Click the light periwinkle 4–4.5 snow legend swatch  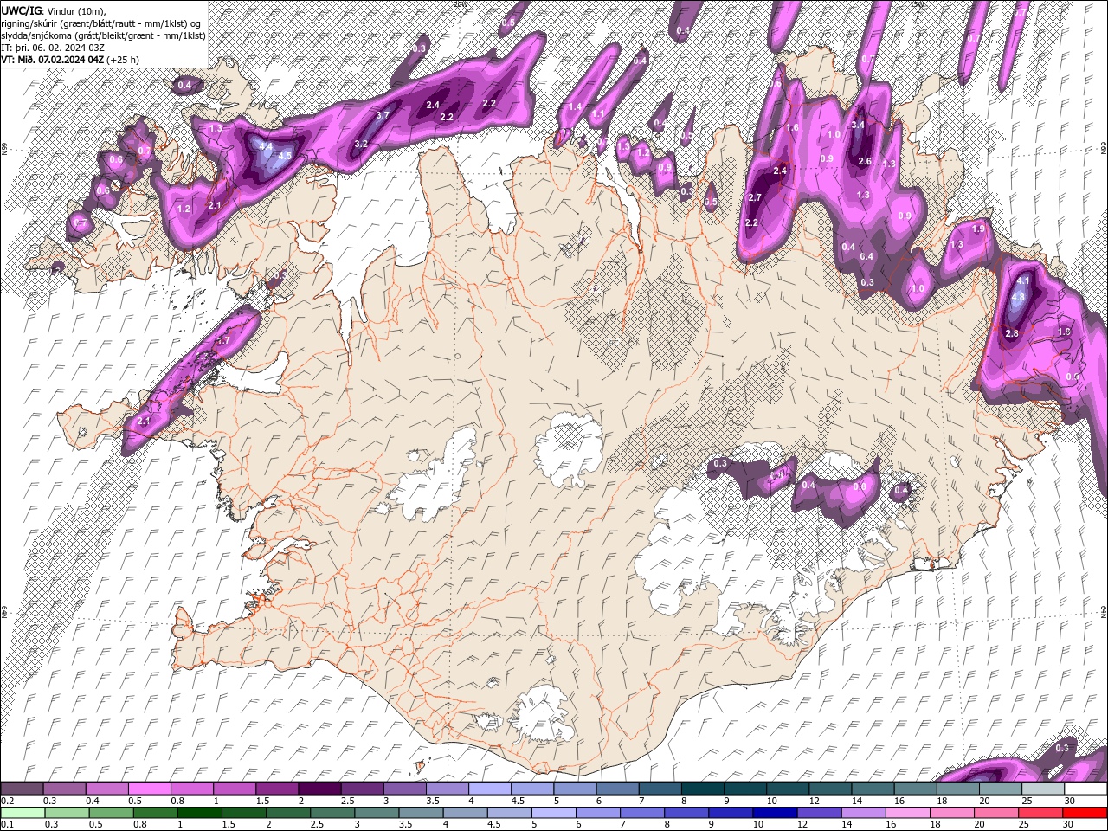point(488,789)
